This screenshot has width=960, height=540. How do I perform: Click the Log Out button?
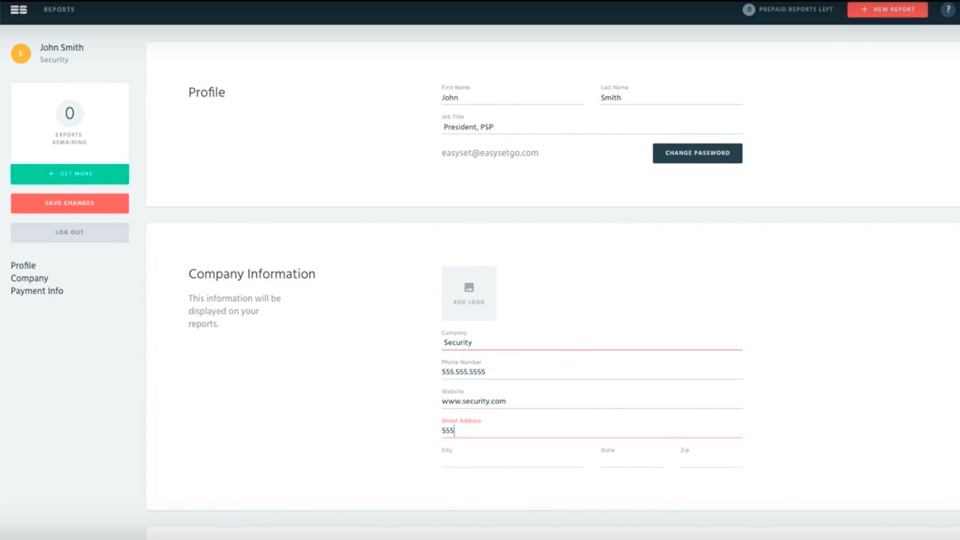point(70,232)
